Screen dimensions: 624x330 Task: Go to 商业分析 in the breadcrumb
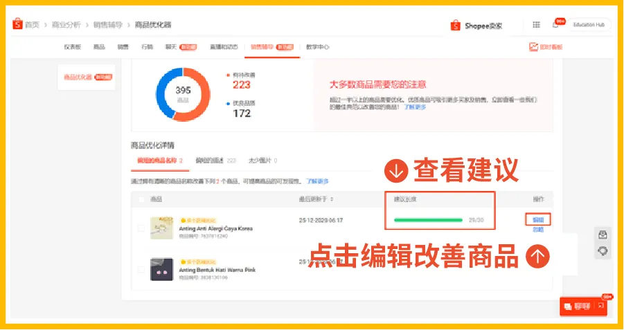point(66,25)
